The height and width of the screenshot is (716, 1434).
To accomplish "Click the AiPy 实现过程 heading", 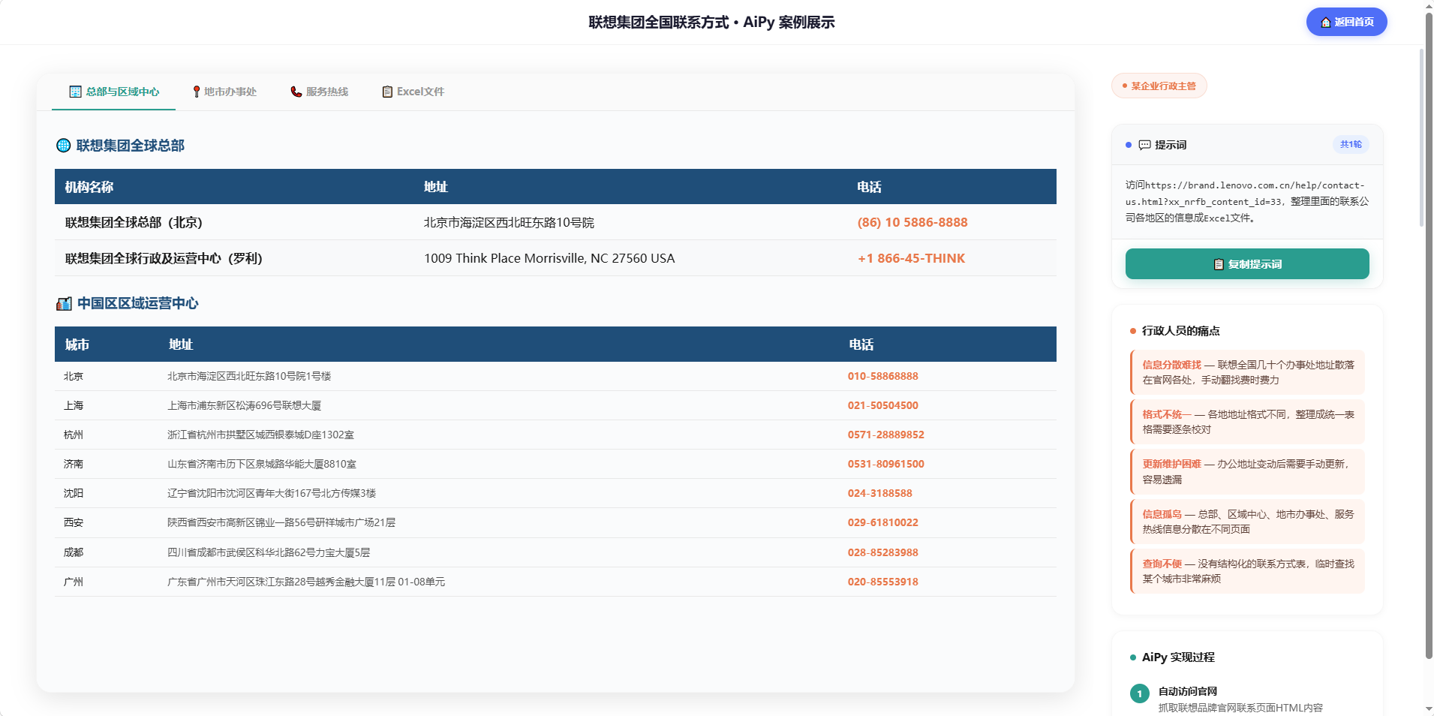I will (x=1178, y=657).
